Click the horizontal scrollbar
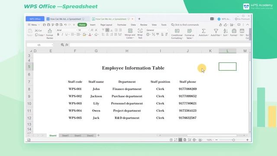This screenshot has width=277, height=156. pos(212,136)
